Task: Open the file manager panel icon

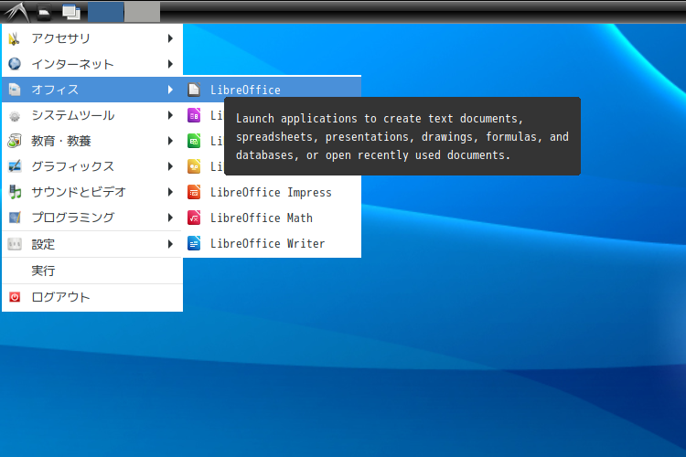Action: tap(44, 12)
